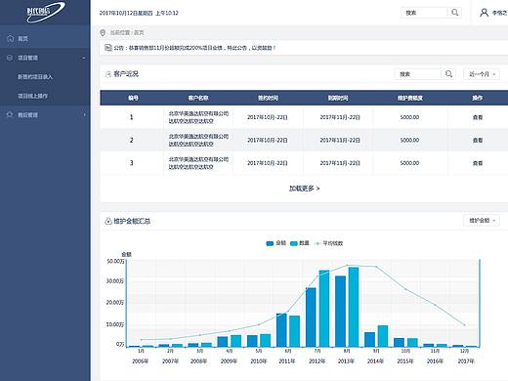The width and height of the screenshot is (508, 381).
Task: Click the customer name in row 2
Action: (198, 140)
